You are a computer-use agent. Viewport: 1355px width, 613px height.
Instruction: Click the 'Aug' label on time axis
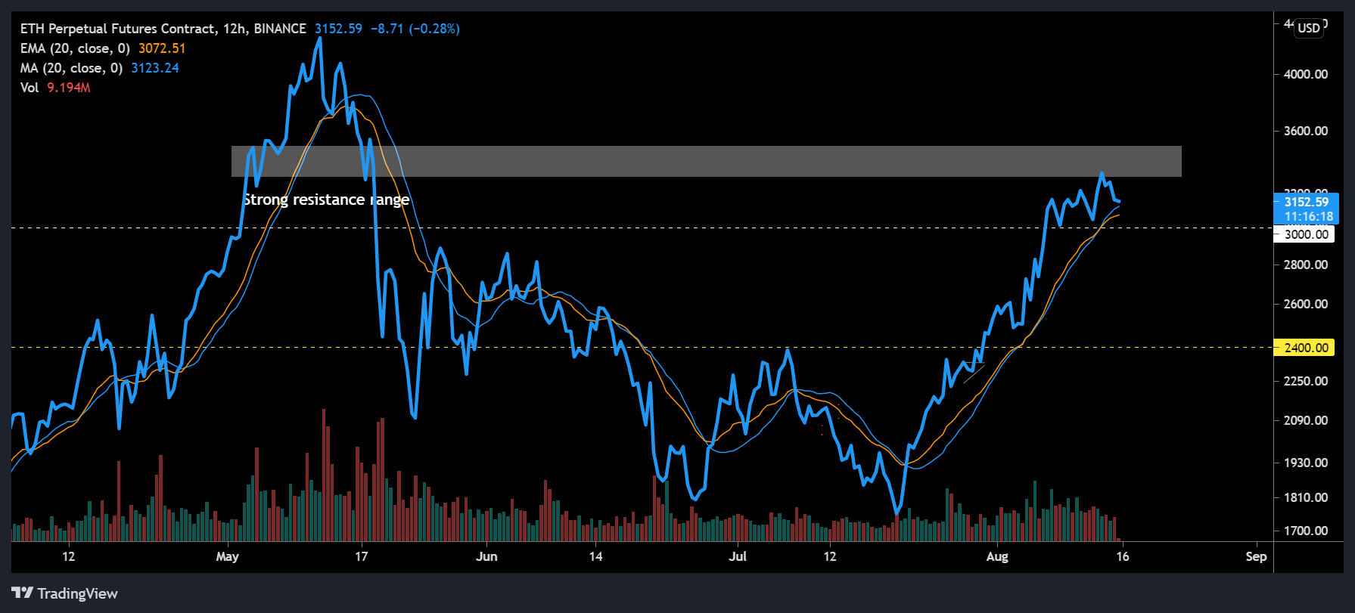[997, 556]
